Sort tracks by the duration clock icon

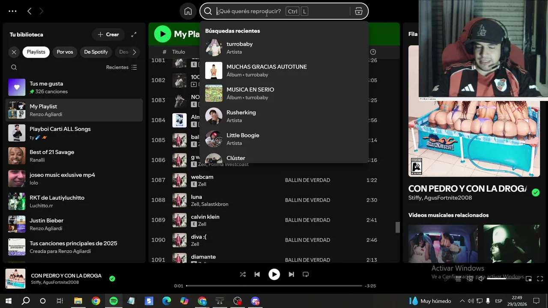point(373,52)
